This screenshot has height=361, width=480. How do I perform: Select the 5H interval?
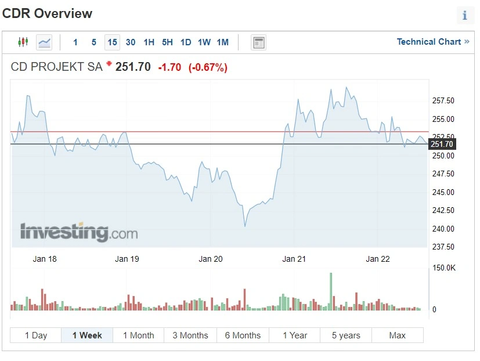click(x=167, y=42)
